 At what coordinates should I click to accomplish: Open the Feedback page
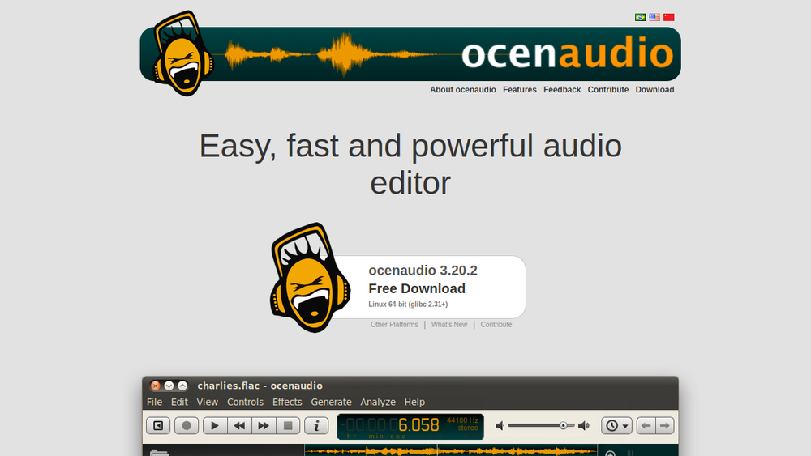tap(562, 89)
